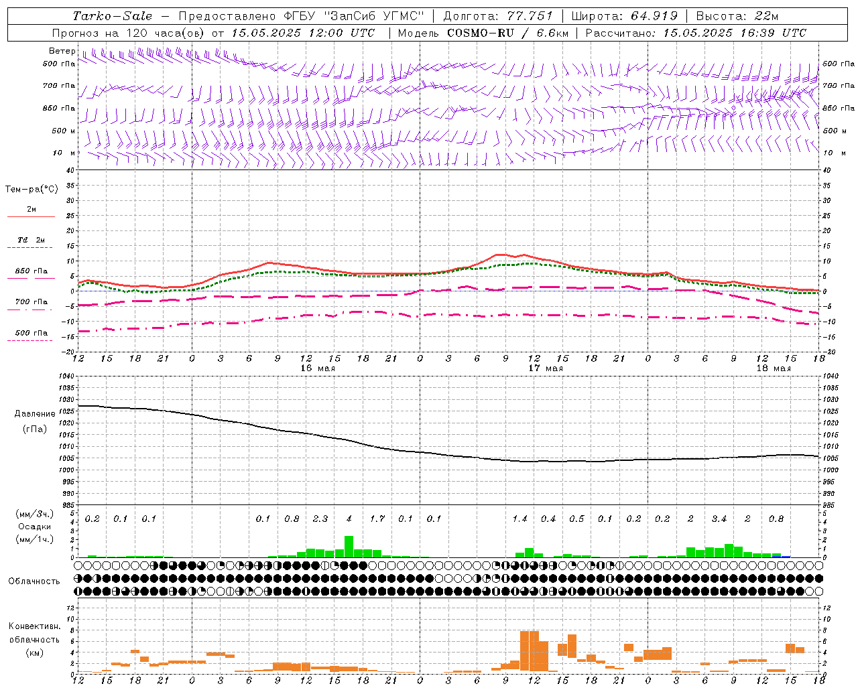Click the '2.3' precipitation value
858x686 pixels.
tap(320, 519)
